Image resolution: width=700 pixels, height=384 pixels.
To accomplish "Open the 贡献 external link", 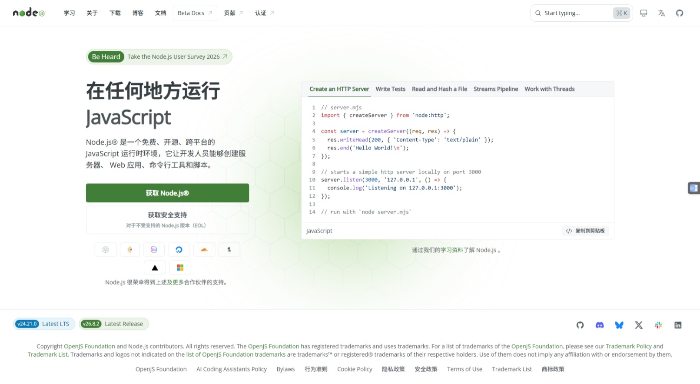I will pos(233,13).
